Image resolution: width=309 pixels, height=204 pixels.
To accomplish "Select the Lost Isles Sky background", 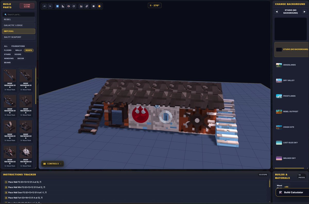I will point(292,143).
